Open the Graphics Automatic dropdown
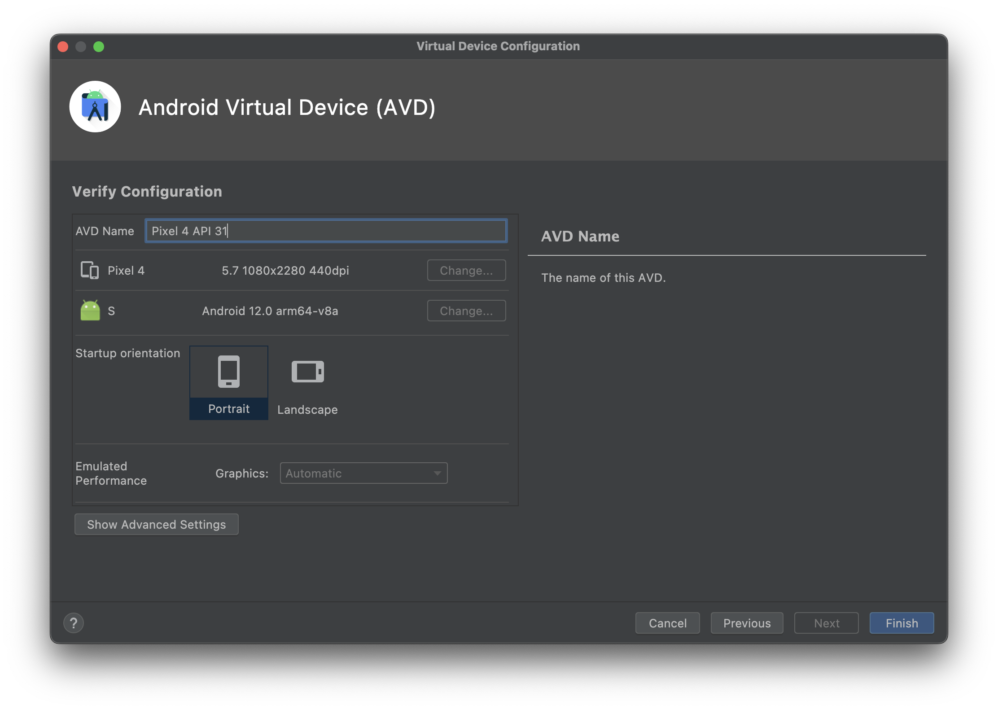 (x=363, y=473)
